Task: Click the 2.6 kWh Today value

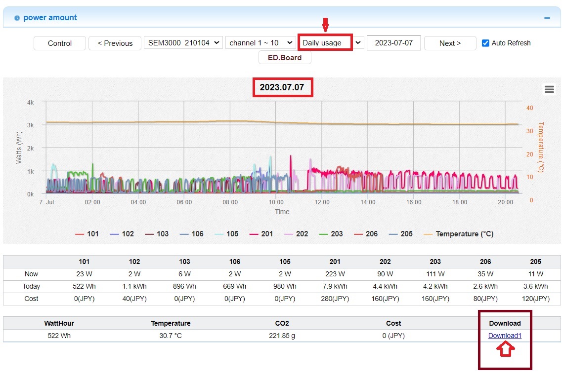Action: [x=485, y=286]
